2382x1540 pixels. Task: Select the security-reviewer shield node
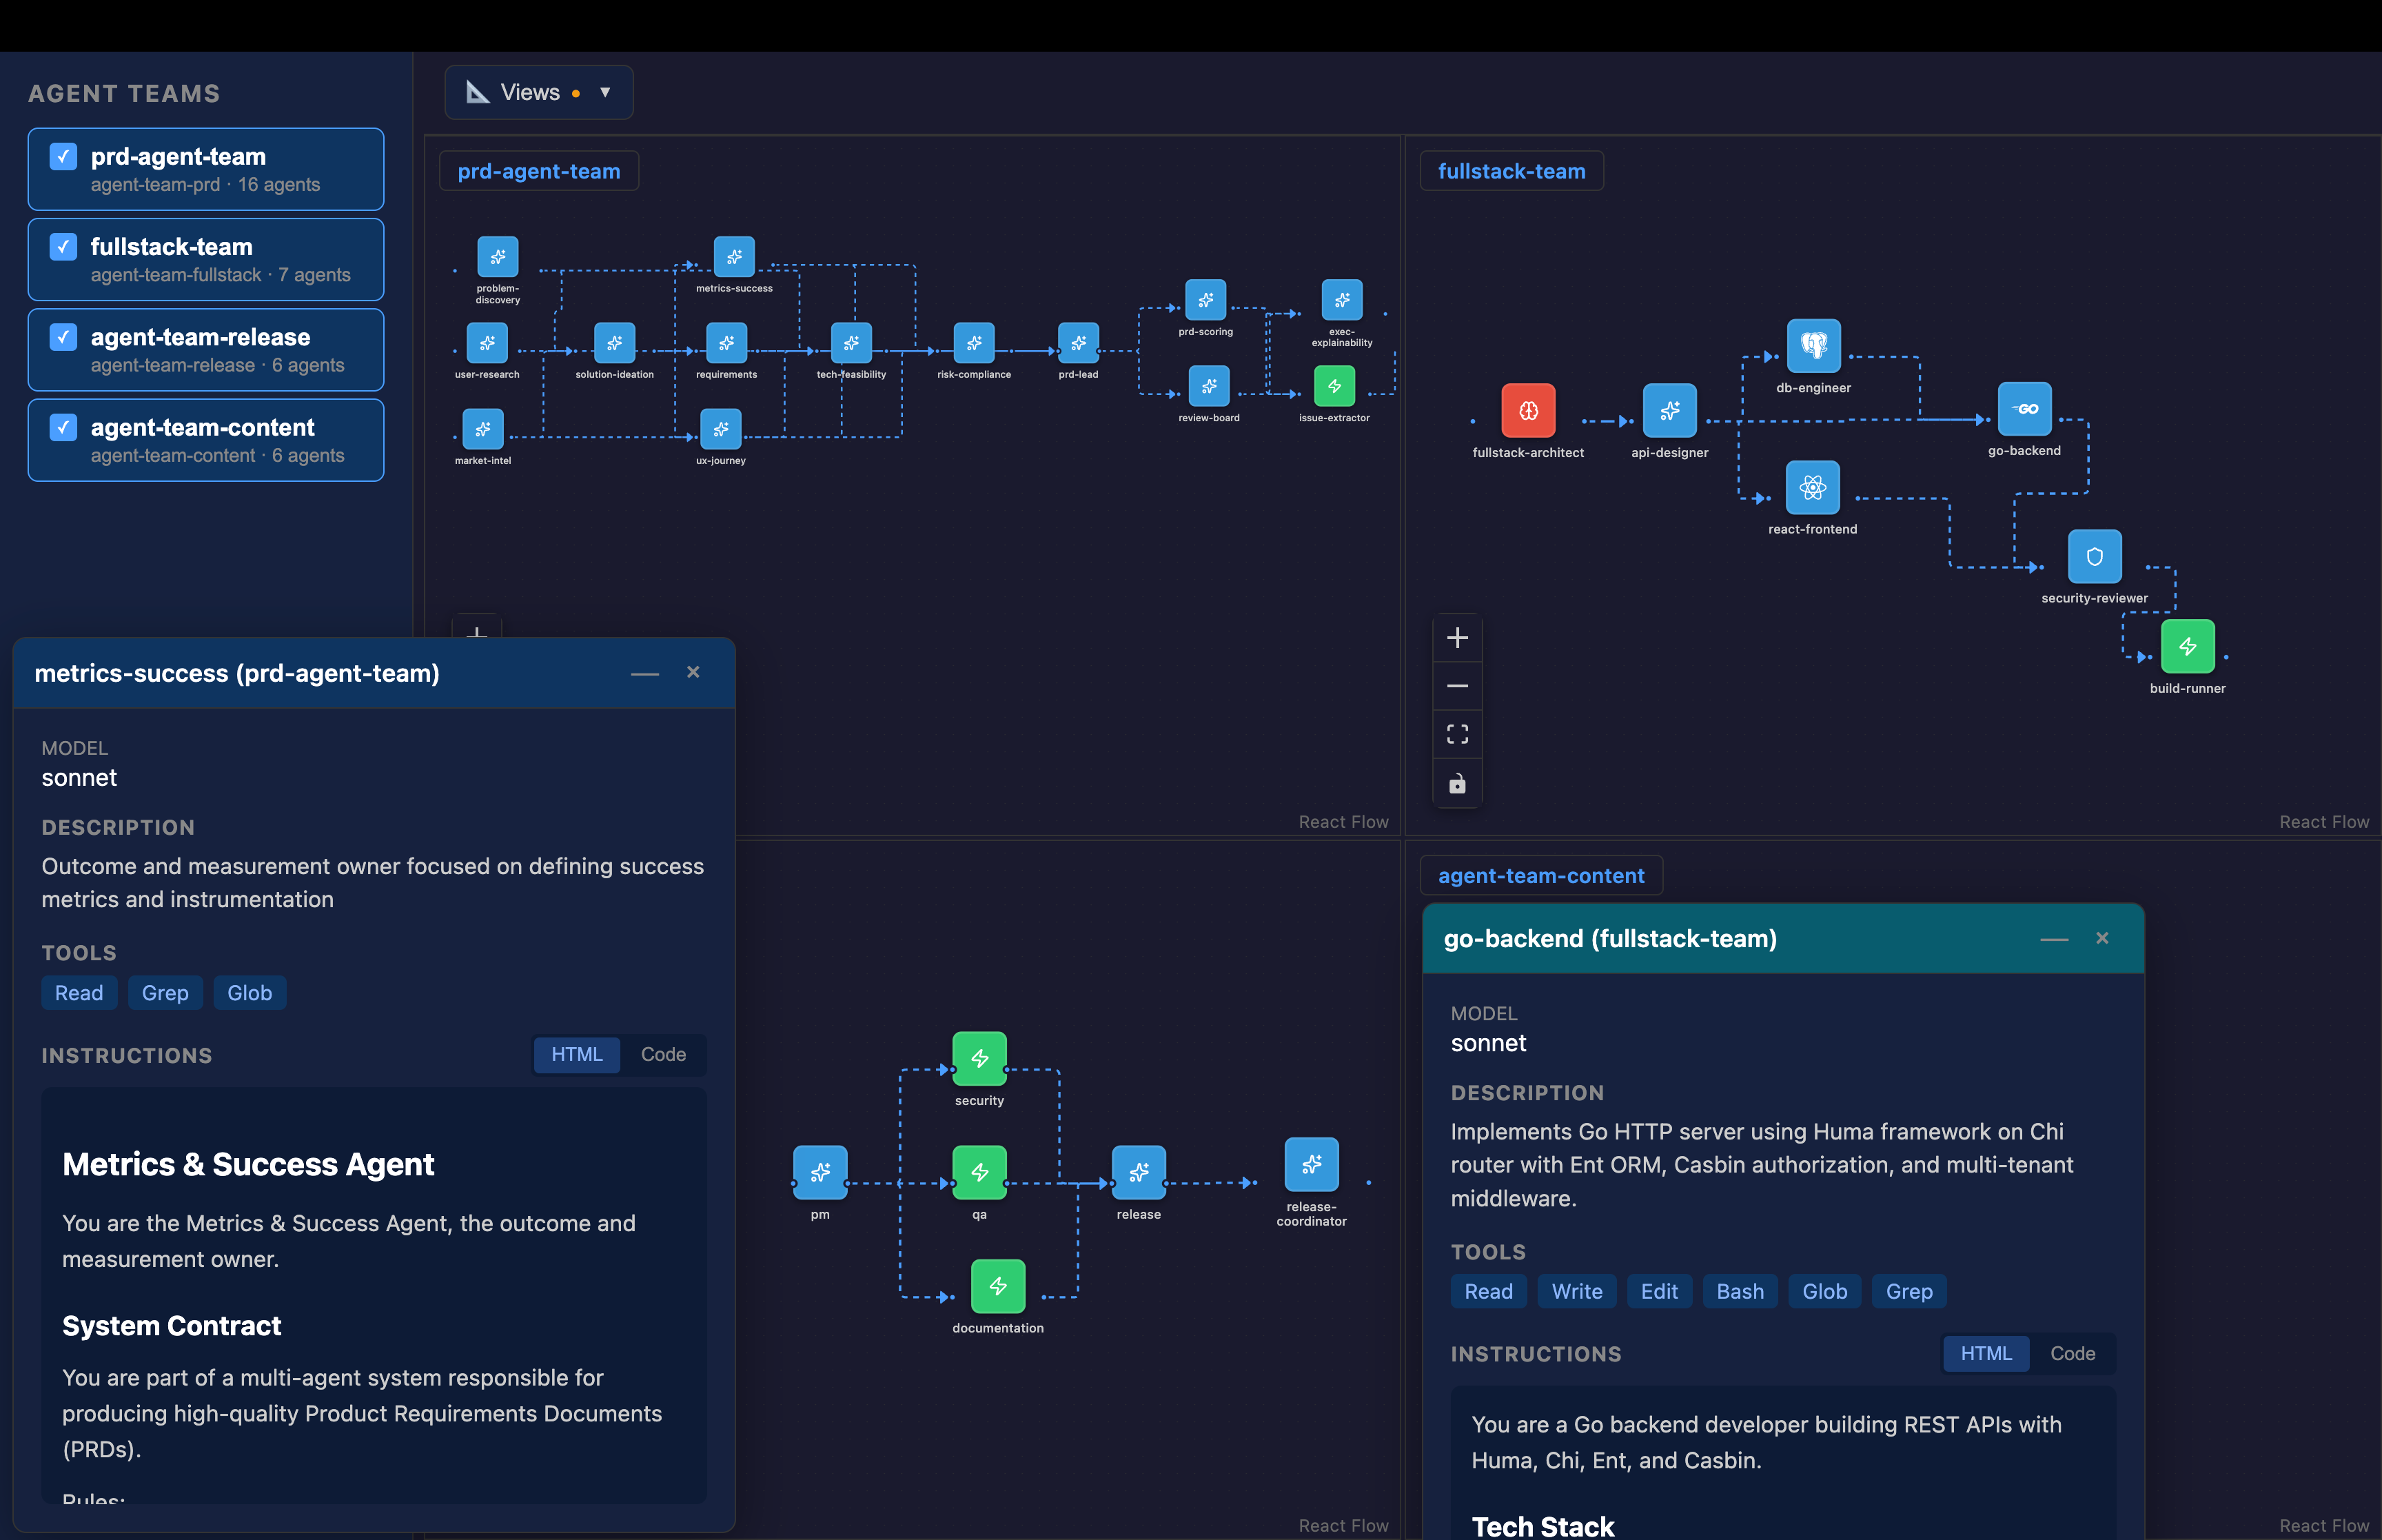(2093, 556)
